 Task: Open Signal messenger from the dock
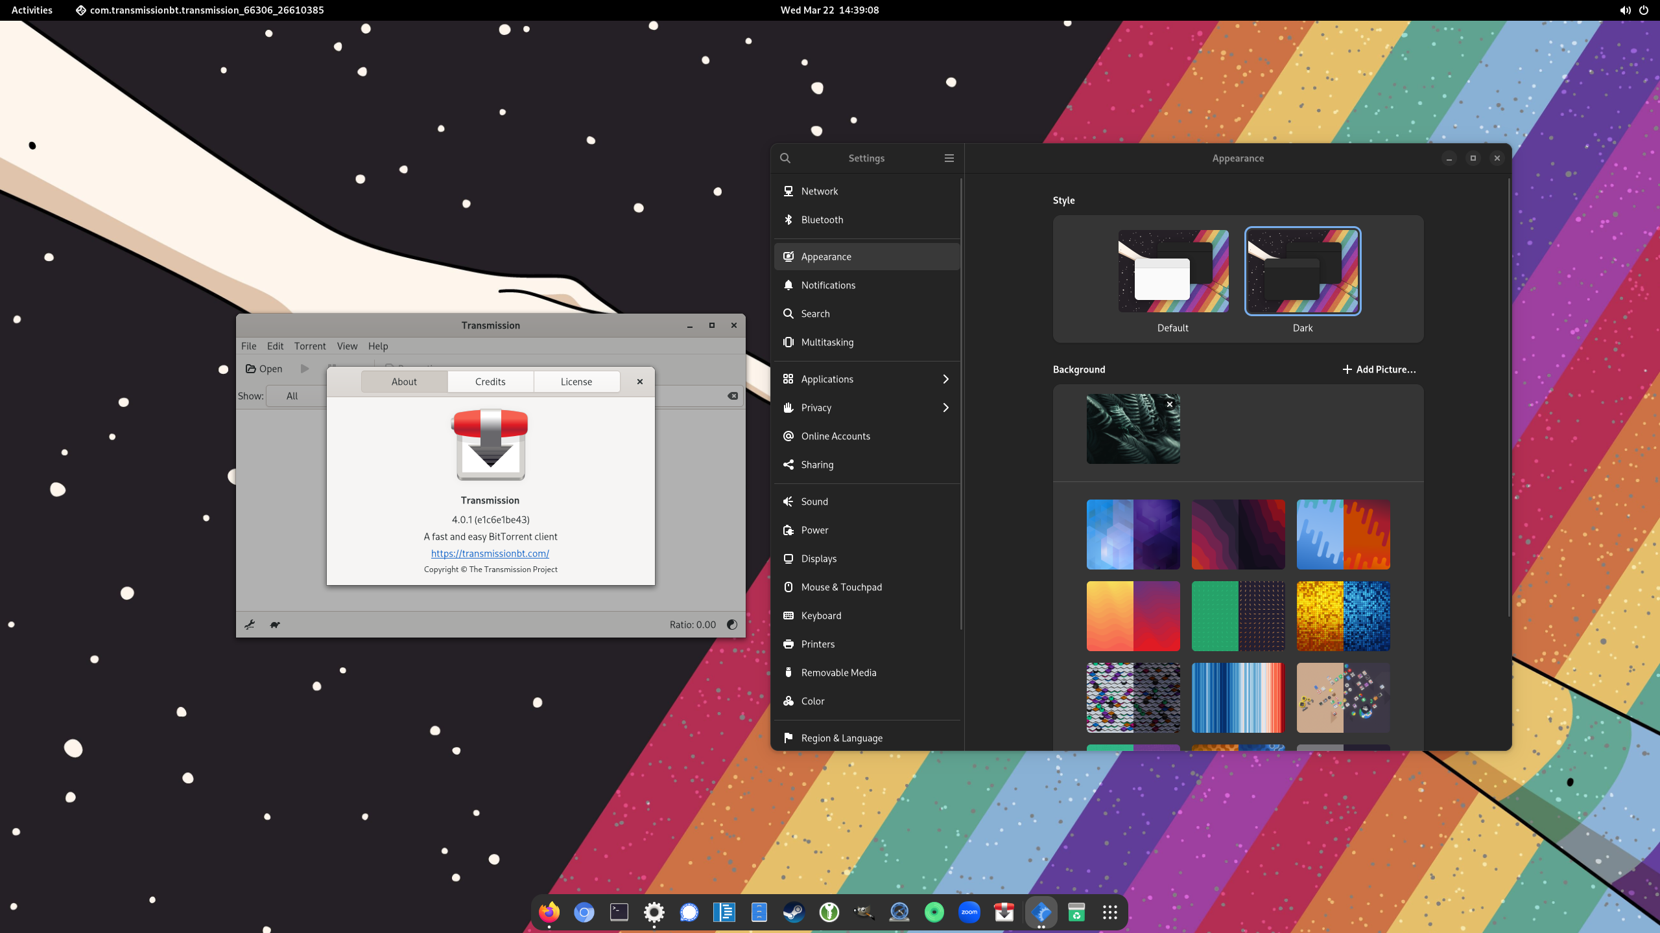(x=689, y=912)
